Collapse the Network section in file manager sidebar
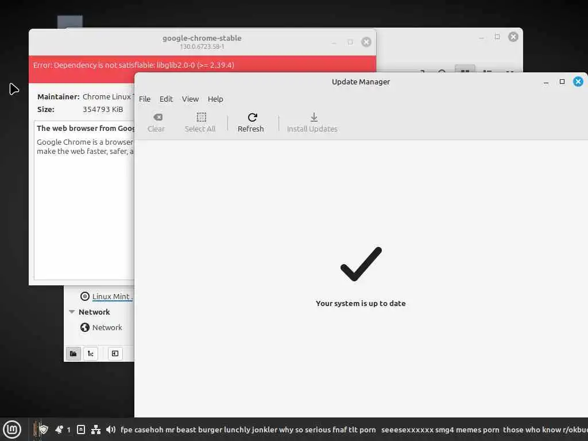 (x=72, y=312)
